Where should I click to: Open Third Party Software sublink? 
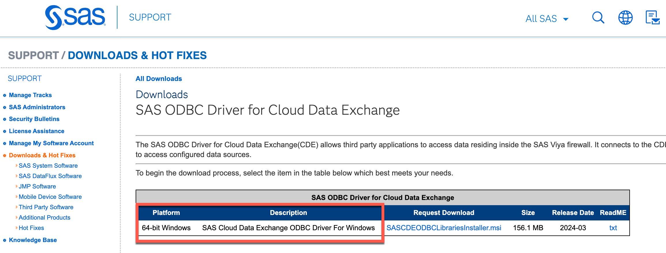pyautogui.click(x=46, y=207)
